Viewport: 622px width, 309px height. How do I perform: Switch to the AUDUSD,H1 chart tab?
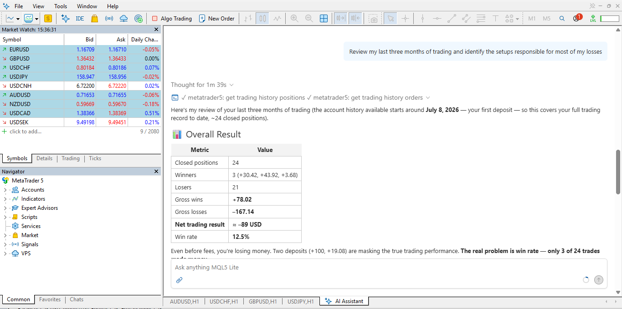tap(185, 301)
